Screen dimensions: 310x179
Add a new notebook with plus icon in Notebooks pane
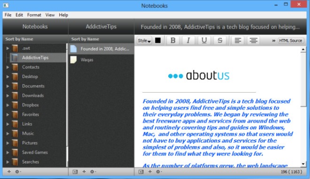(9, 171)
